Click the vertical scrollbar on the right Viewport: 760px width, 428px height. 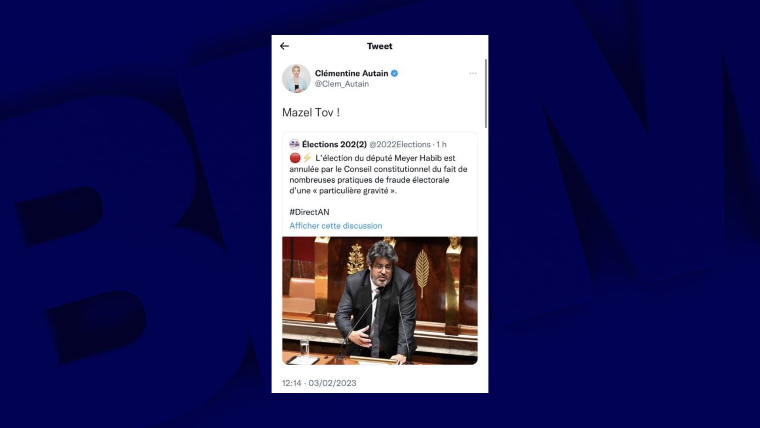click(486, 94)
